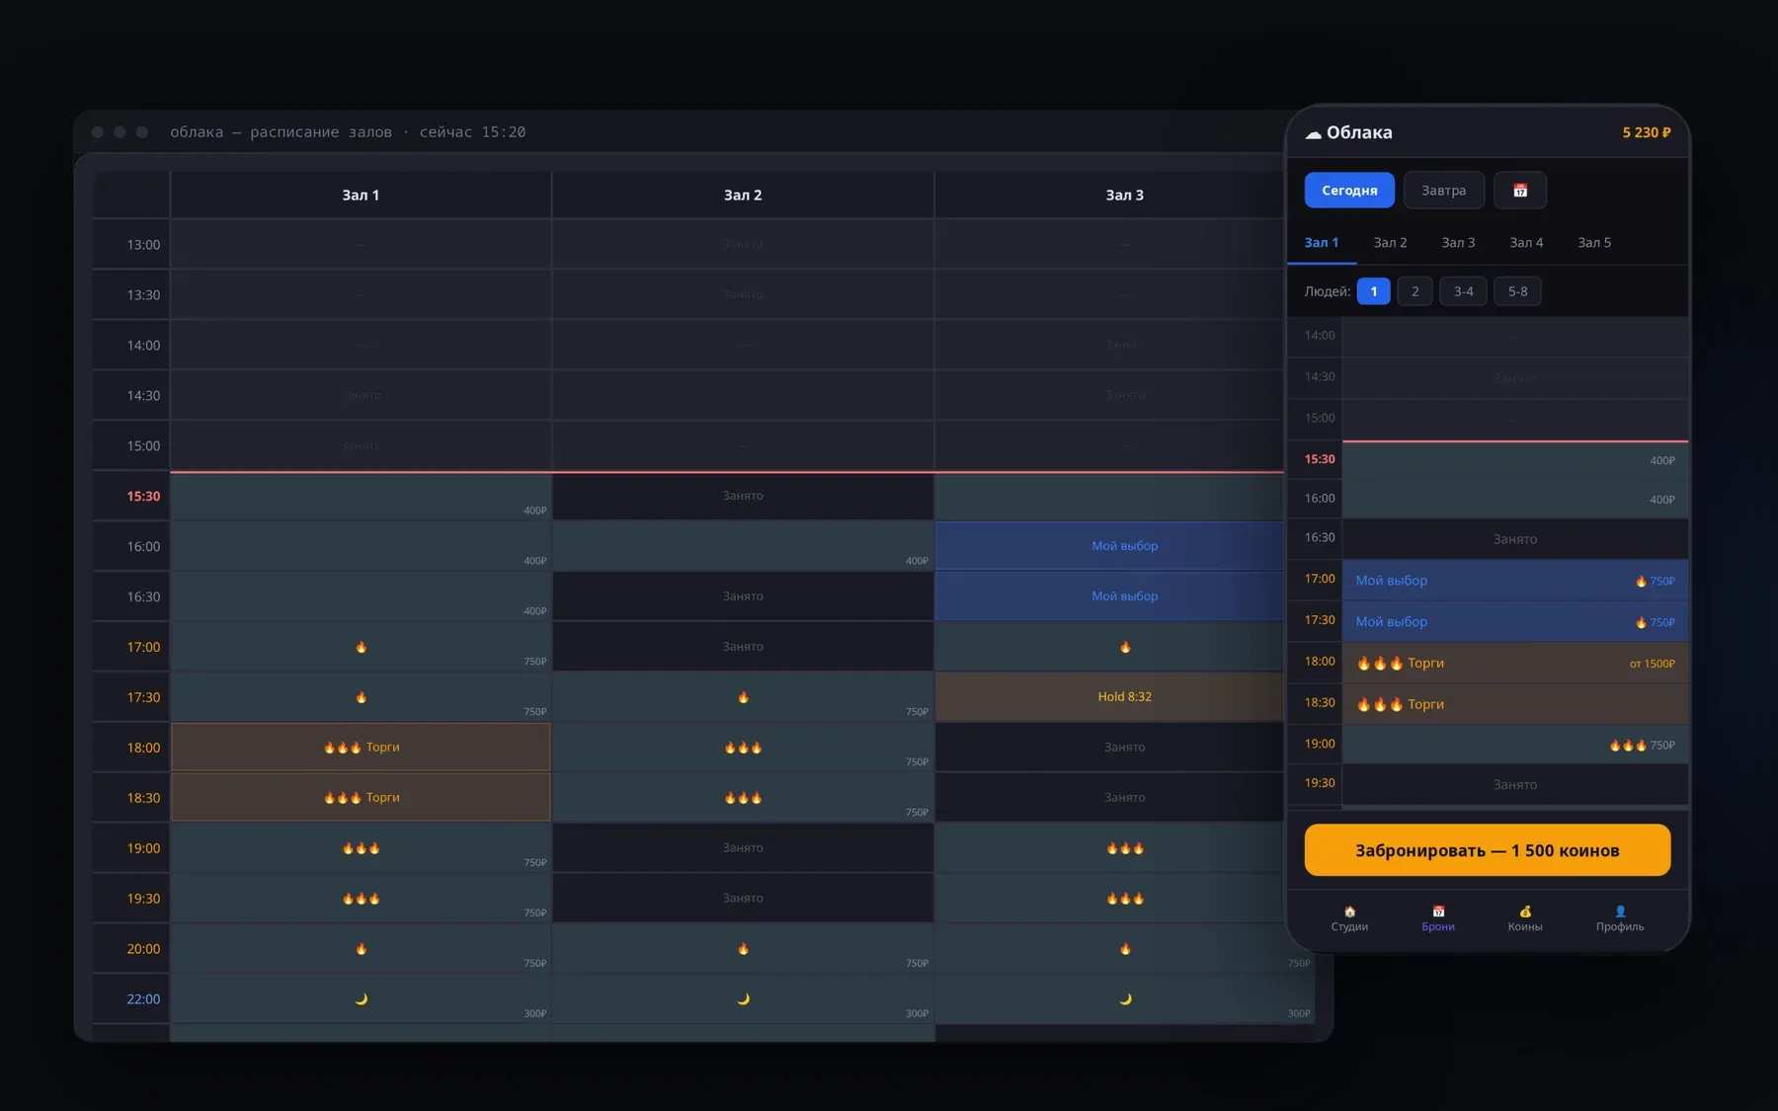Switch to Зал 2 tab in mobile

(1390, 243)
